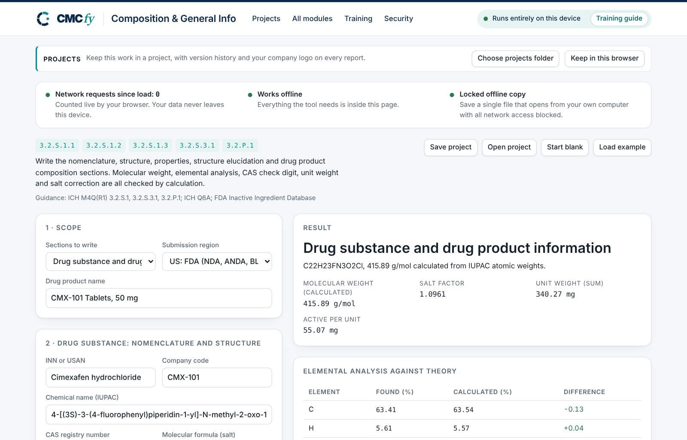
Task: Select the 3.2.P.1 section tag
Action: tap(240, 146)
